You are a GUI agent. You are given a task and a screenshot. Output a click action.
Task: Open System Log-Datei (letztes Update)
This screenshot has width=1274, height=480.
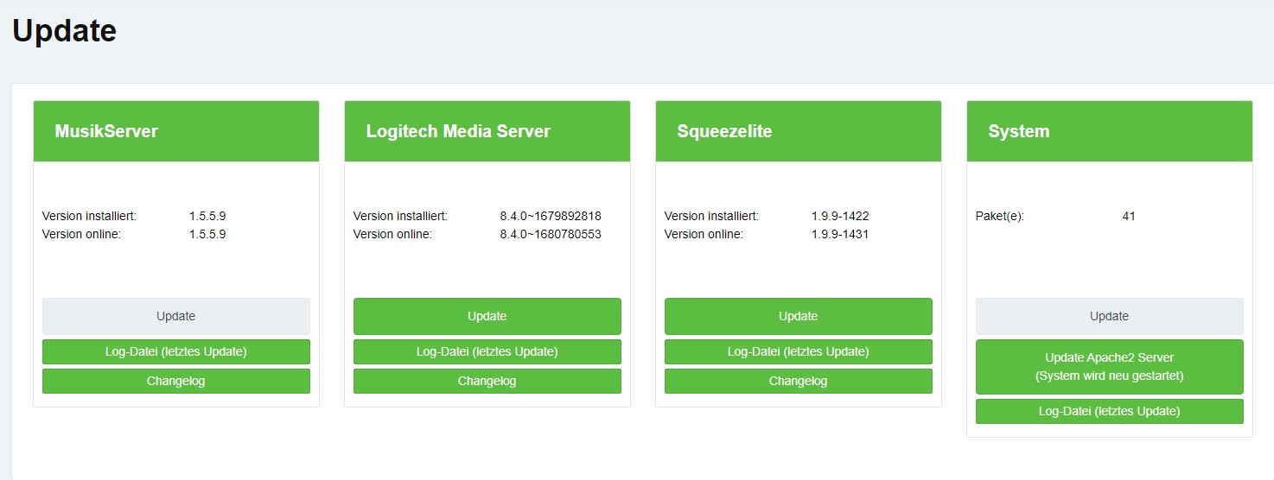1110,411
